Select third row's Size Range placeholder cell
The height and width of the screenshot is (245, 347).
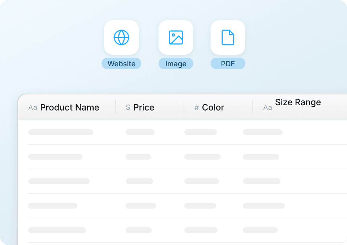(262, 181)
